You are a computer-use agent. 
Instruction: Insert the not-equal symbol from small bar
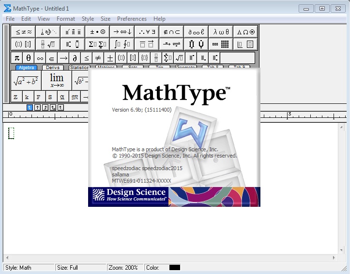98,58
